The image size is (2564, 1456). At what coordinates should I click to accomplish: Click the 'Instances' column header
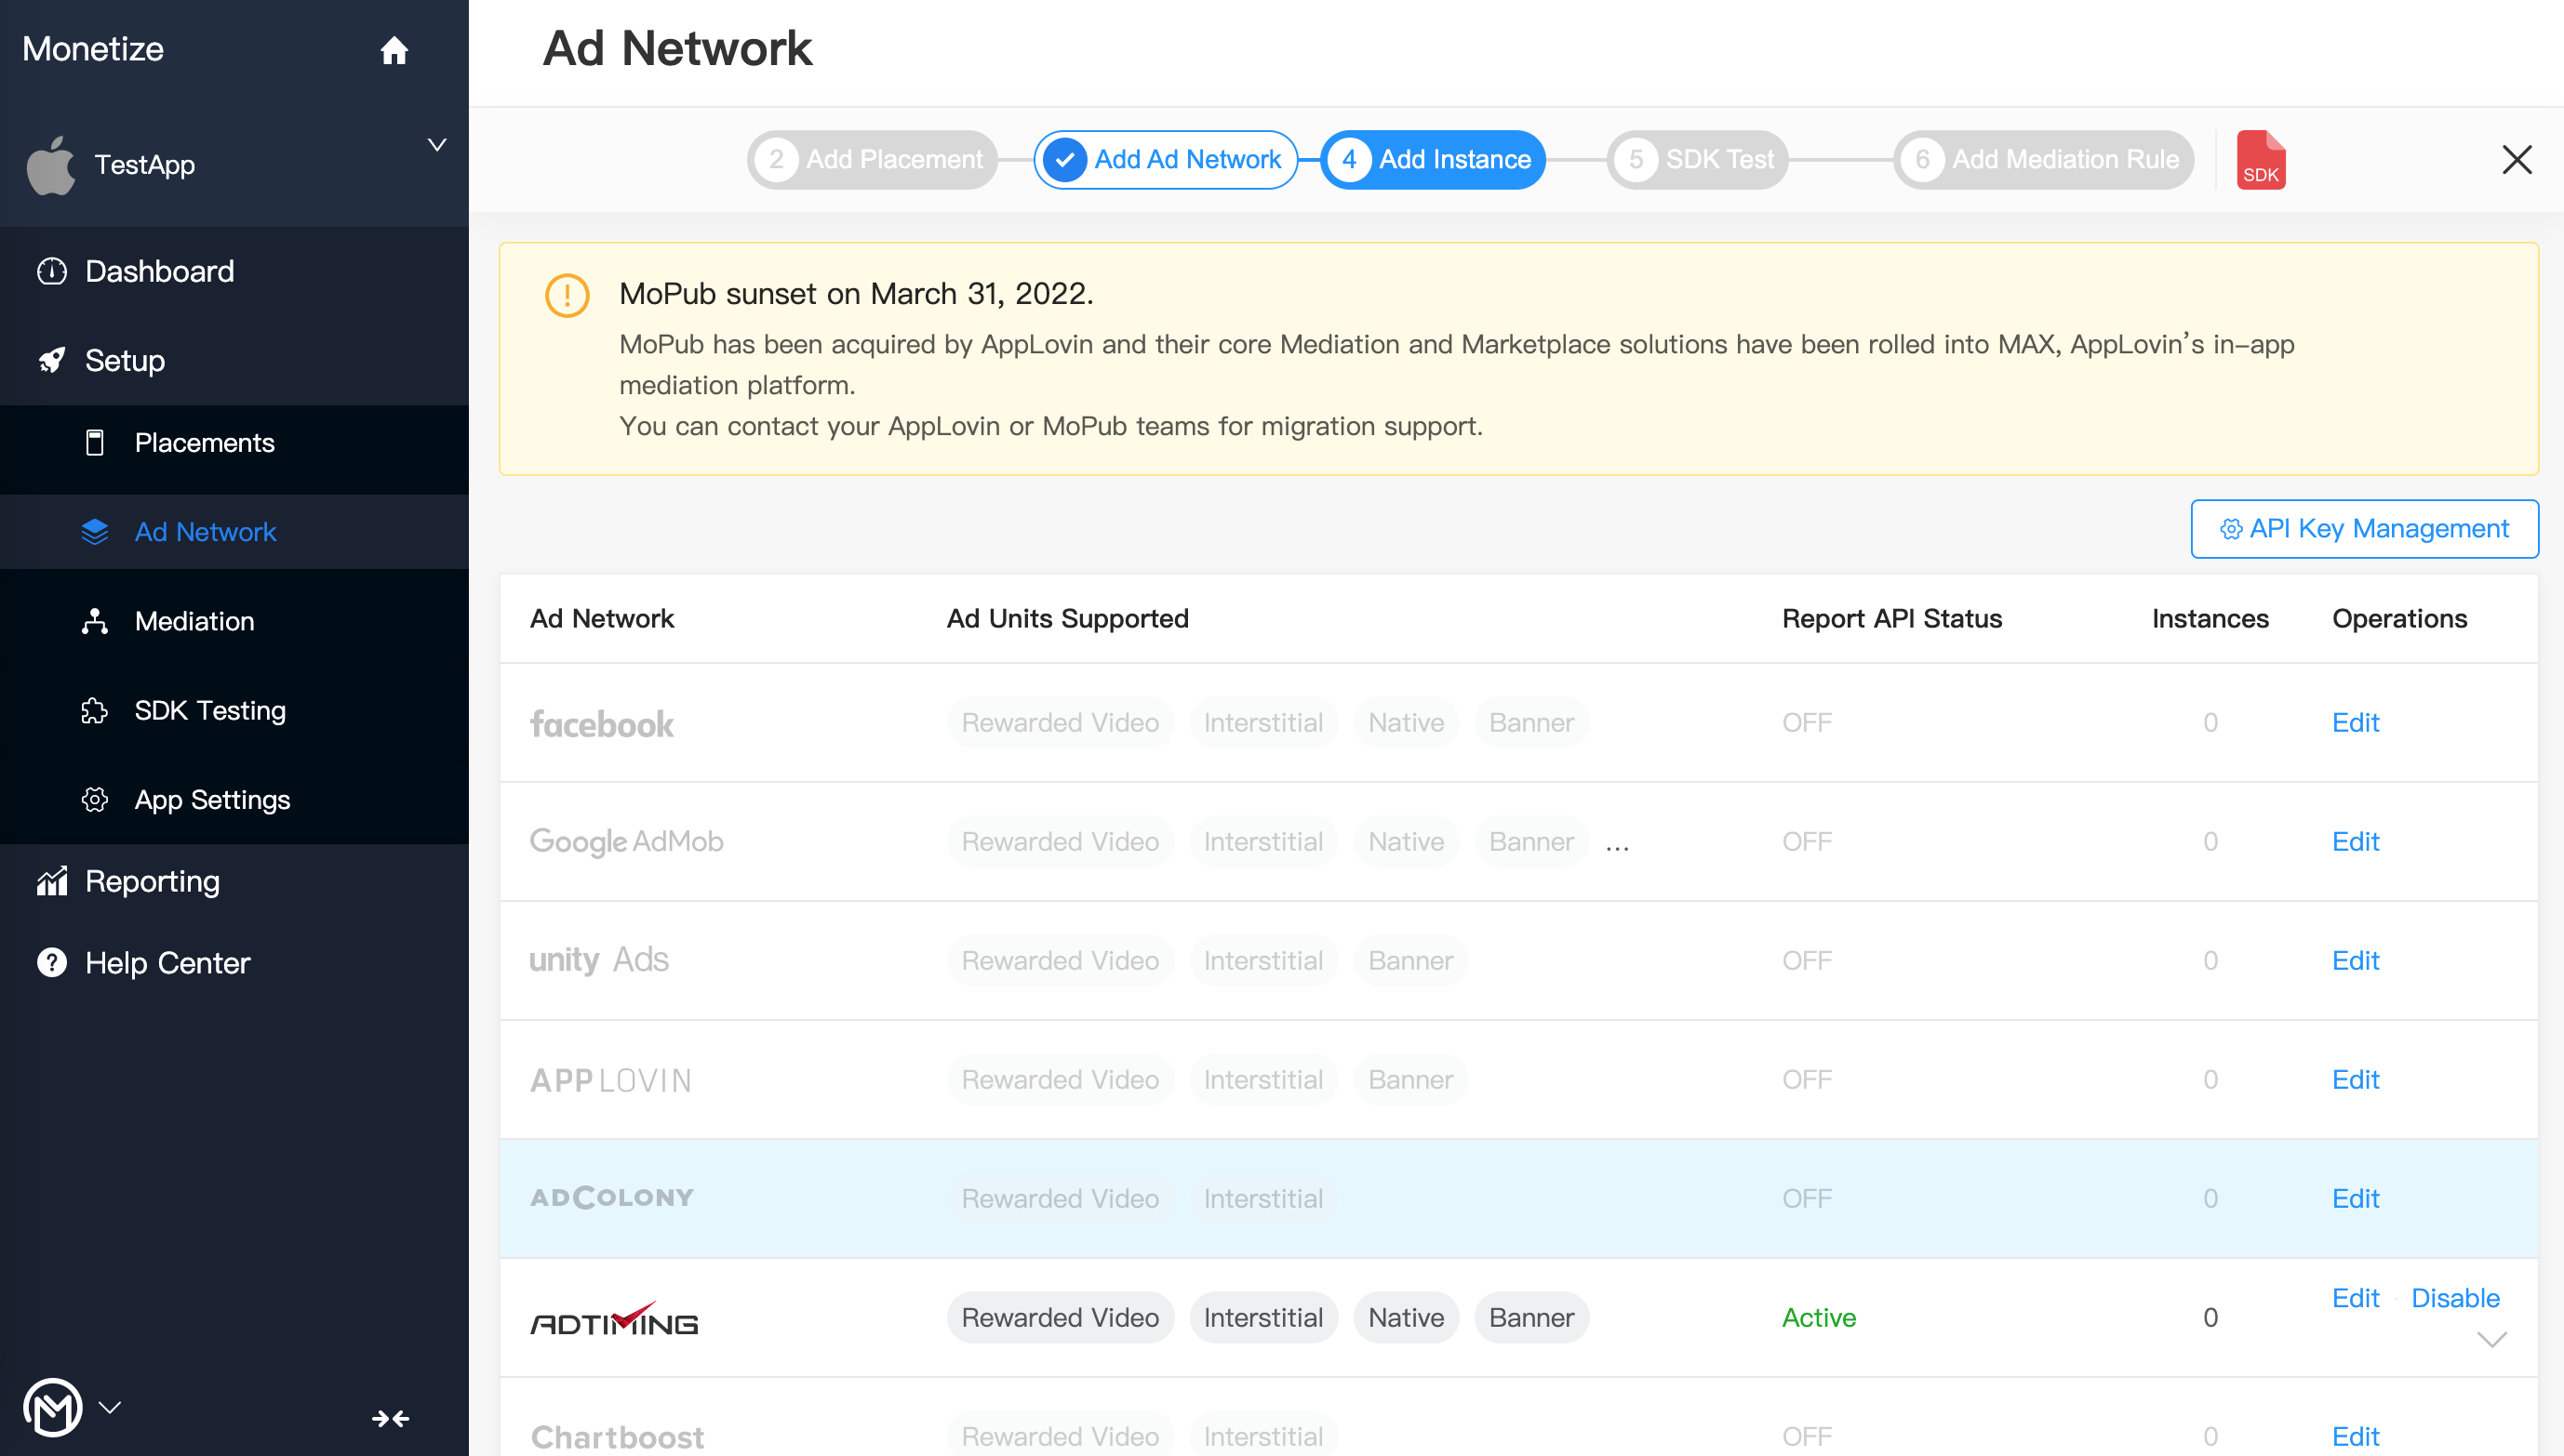(x=2210, y=618)
